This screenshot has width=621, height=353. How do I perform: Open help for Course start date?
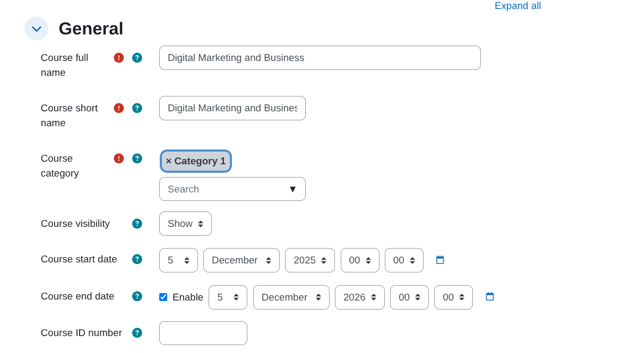click(137, 259)
